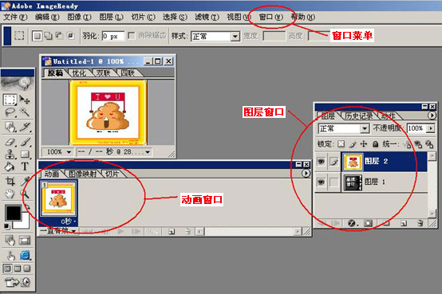Pick the Magic Wand tool

point(25,112)
